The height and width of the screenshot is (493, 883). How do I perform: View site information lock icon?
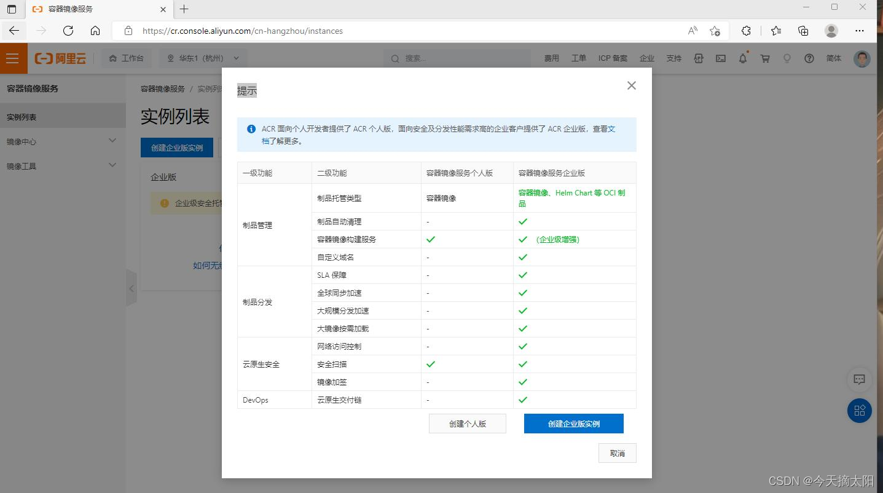point(128,31)
